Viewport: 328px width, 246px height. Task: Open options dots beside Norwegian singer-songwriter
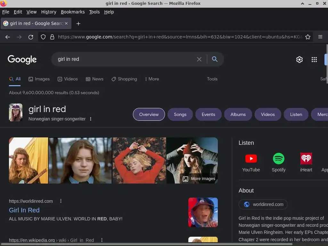pos(91,119)
